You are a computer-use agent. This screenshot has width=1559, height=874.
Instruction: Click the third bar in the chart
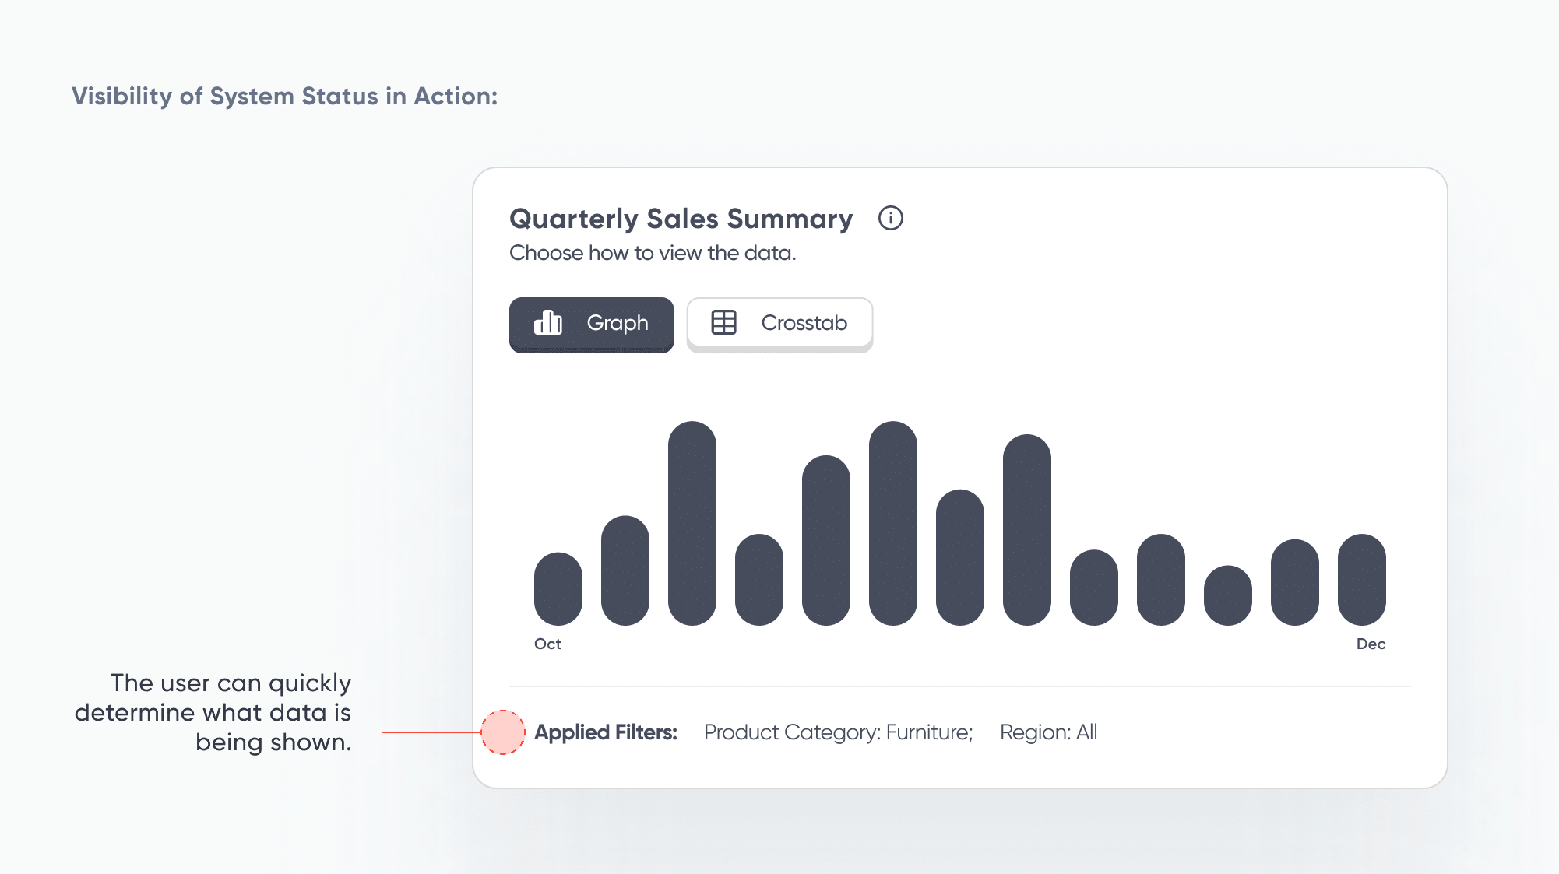[692, 523]
